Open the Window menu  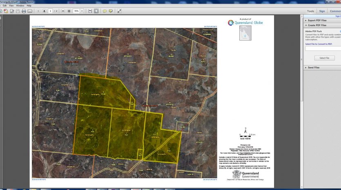20,6
